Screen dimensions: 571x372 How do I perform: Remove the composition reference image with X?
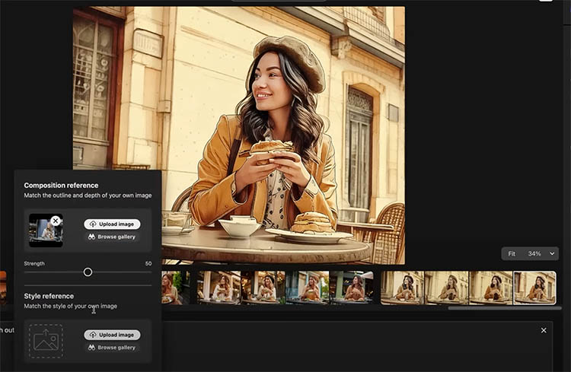(56, 221)
